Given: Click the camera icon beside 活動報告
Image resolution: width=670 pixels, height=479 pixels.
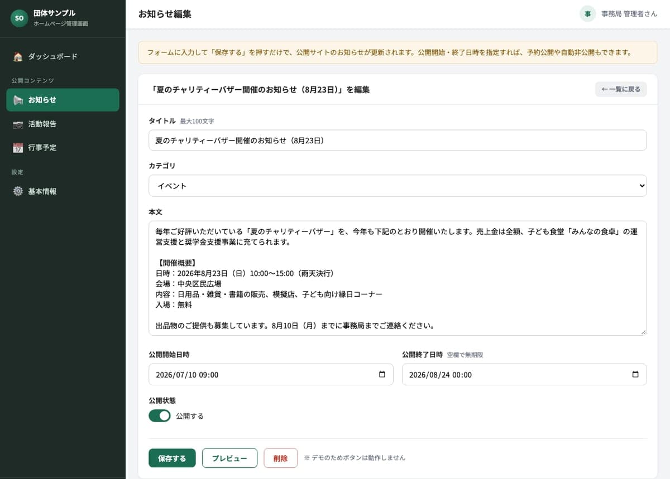Looking at the screenshot, I should 18,124.
